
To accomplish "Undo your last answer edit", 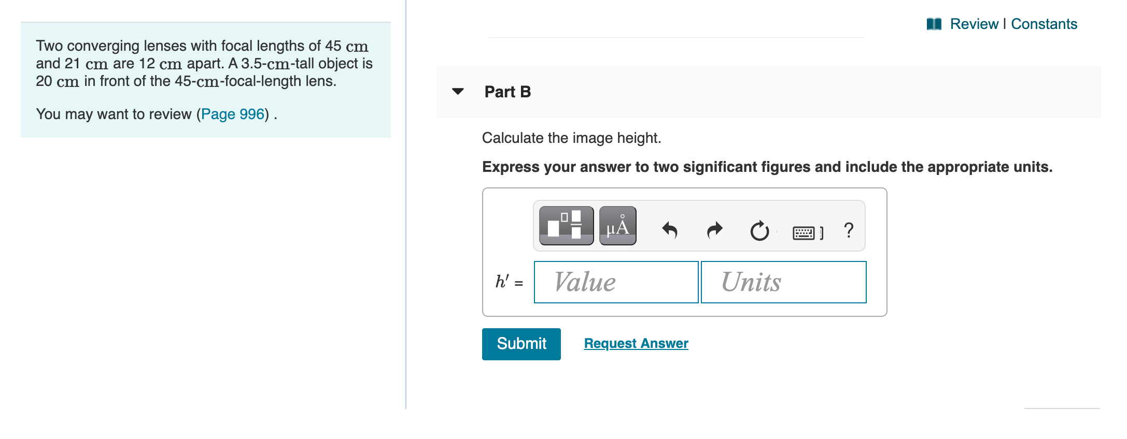I will point(669,230).
